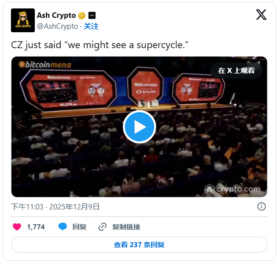278x264 pixels.
Task: Click the Ash Crypto display name
Action: [56, 15]
